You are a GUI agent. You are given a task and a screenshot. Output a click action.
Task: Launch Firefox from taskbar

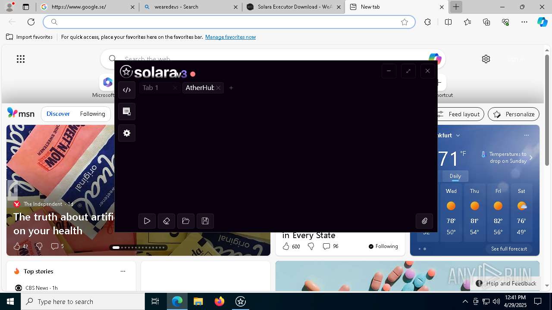[220, 301]
